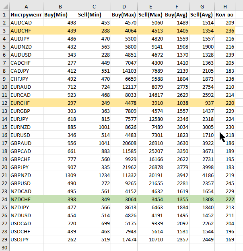Select the GBPCAD cell
Image resolution: width=243 pixels, height=251 pixels.
(26, 151)
